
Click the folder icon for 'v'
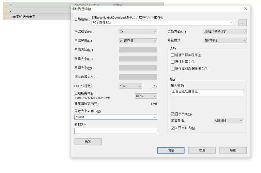coord(6,11)
